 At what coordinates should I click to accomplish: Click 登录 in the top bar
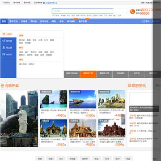click(143, 3)
